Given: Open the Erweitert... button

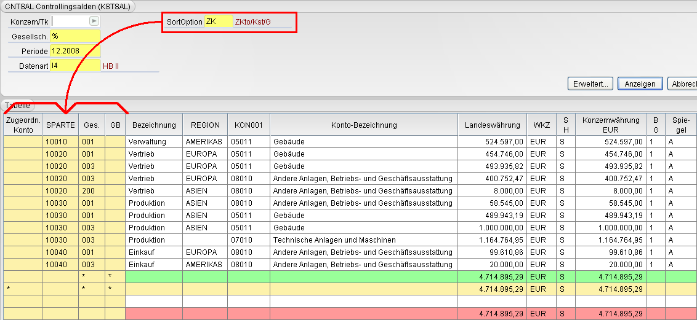Looking at the screenshot, I should [590, 84].
